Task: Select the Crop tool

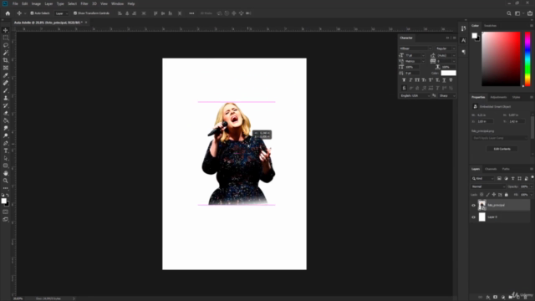Action: pyautogui.click(x=6, y=60)
